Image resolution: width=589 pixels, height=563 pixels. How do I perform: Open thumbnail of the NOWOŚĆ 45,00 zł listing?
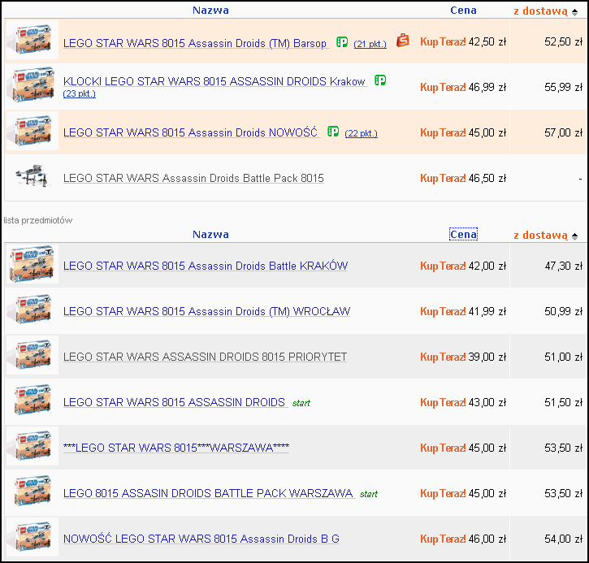32,131
